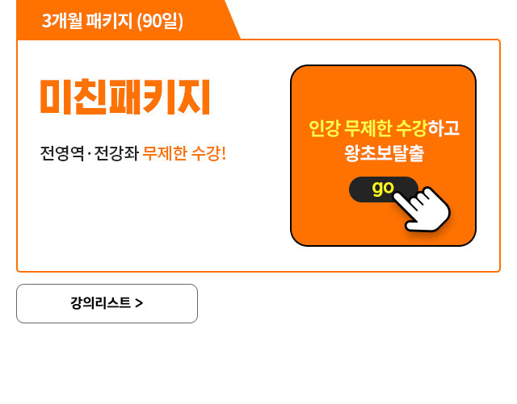Viewport: 517px width, 404px height.
Task: Click the slanted edge of the orange tab
Action: (233, 19)
